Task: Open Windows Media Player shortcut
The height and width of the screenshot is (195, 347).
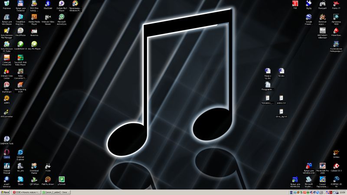Action: point(75,6)
